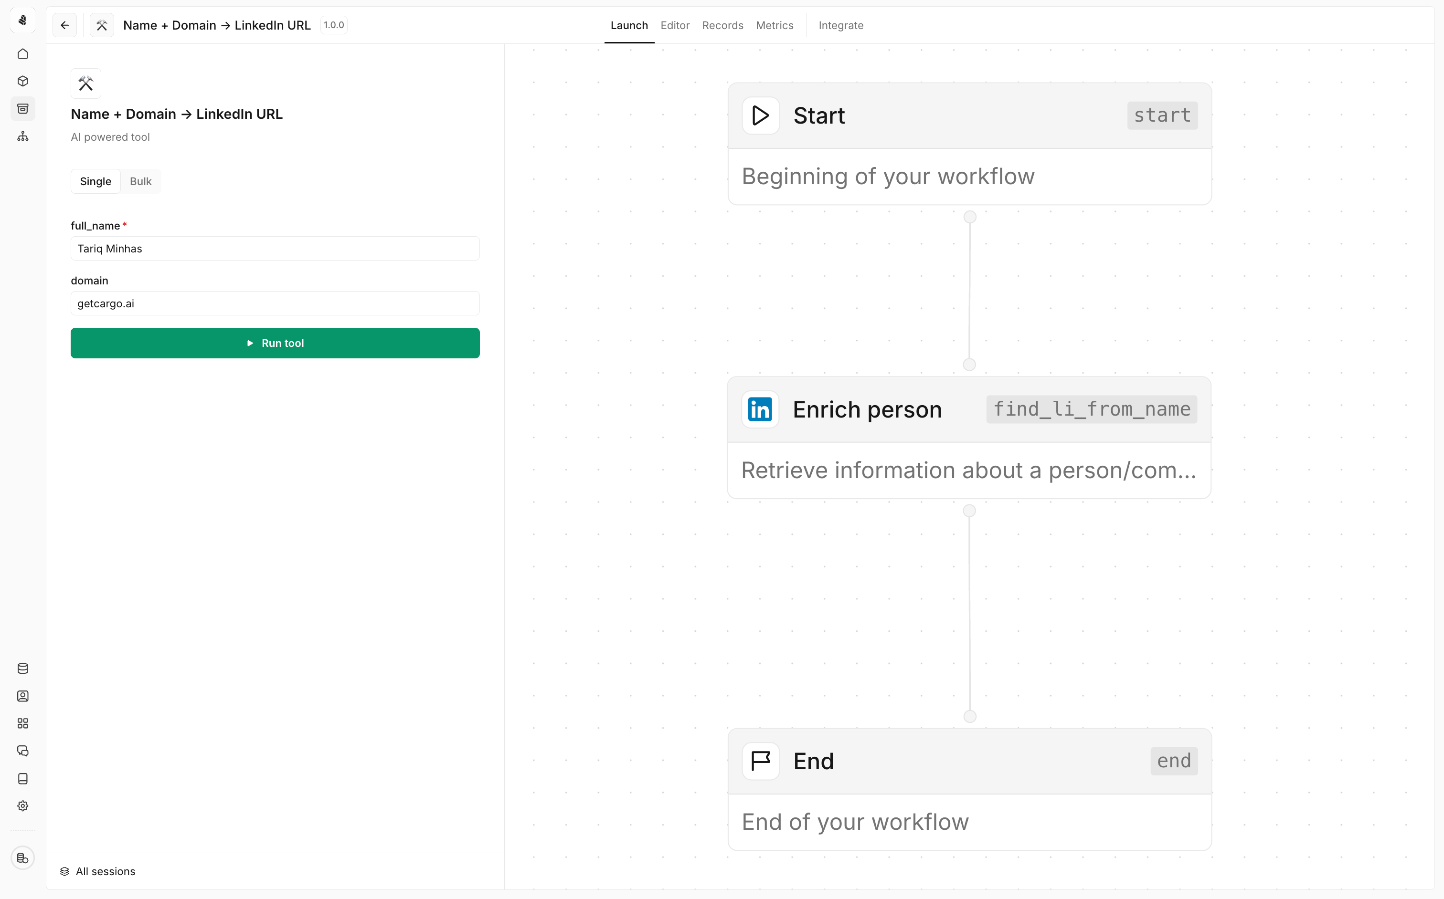The image size is (1444, 899).
Task: Open the workflows hierarchy icon in the sidebar
Action: coord(22,136)
